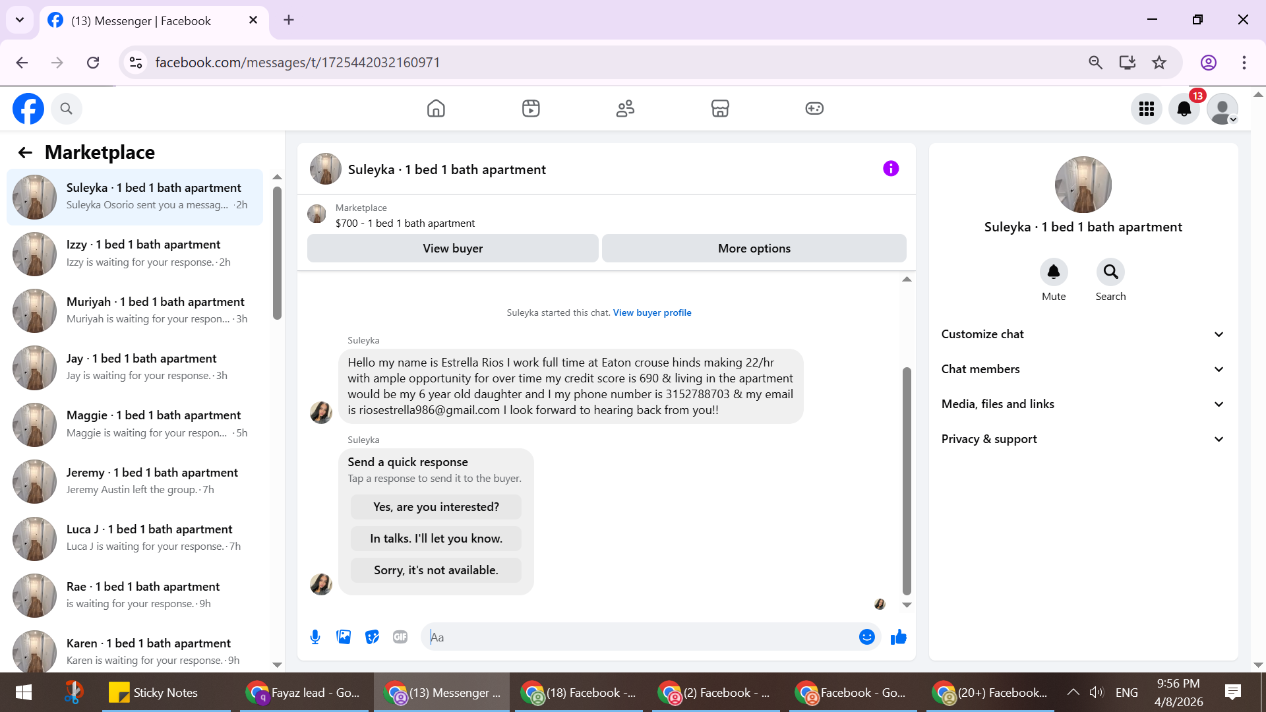This screenshot has width=1266, height=712.
Task: Expand Chat members section
Action: tap(1083, 369)
